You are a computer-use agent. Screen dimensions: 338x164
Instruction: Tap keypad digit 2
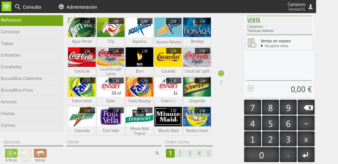click(x=270, y=139)
